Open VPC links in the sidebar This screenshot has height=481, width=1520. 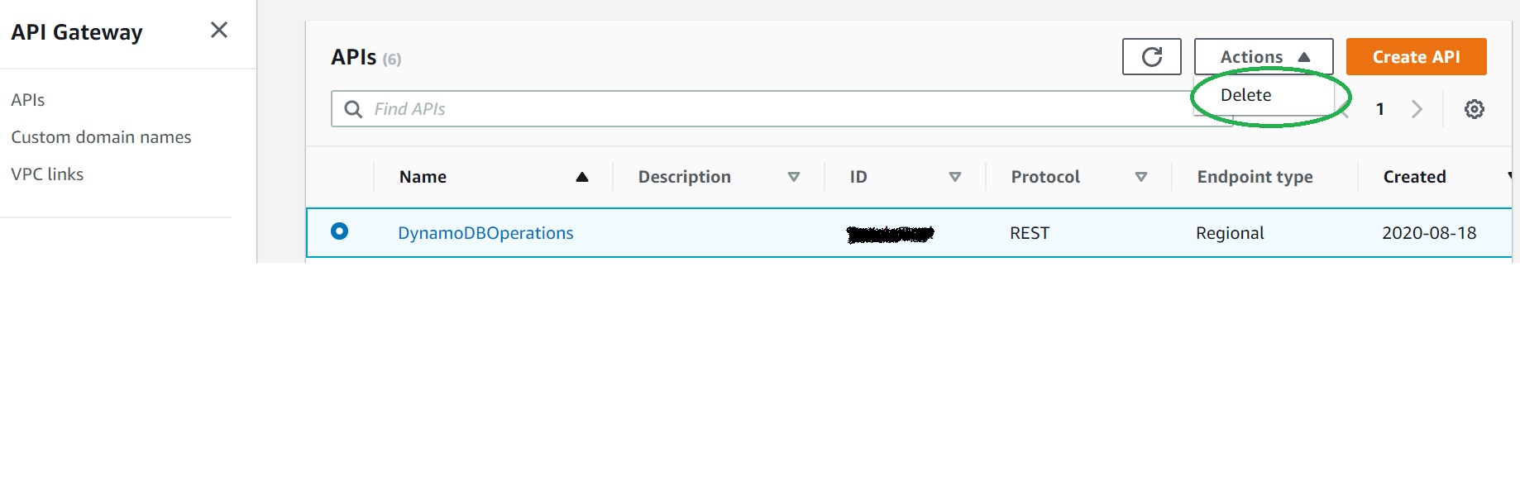47,174
